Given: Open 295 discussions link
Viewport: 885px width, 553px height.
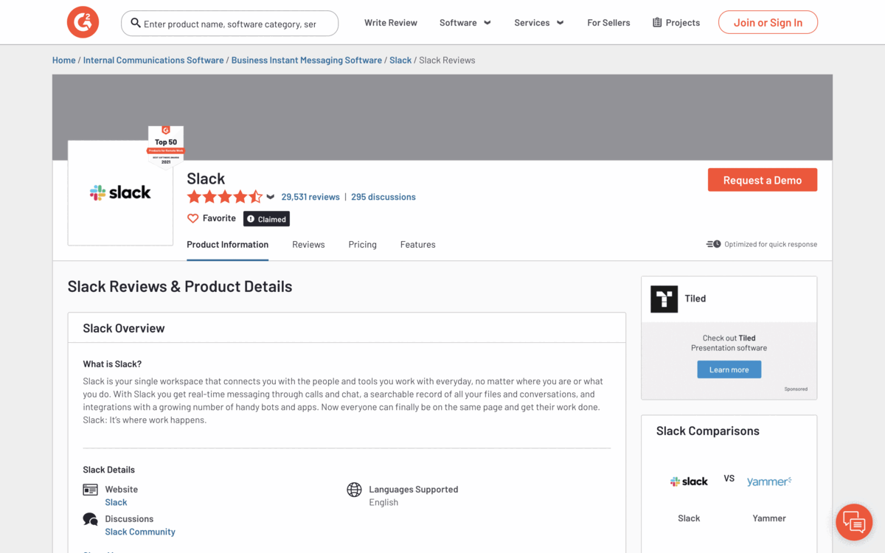Looking at the screenshot, I should pyautogui.click(x=383, y=197).
